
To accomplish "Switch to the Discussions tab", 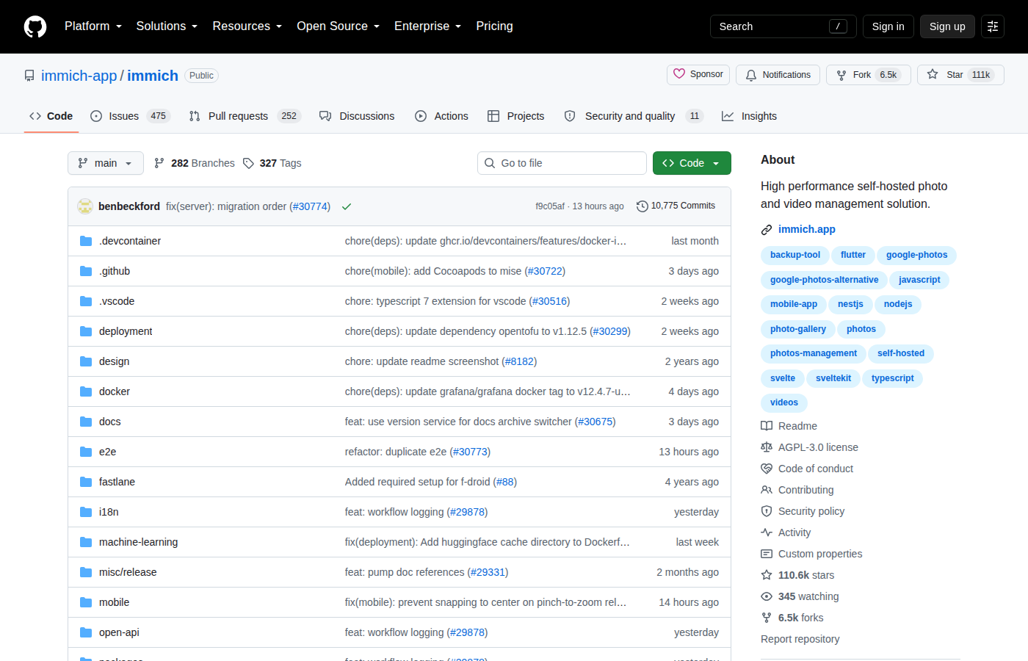I will (x=357, y=116).
